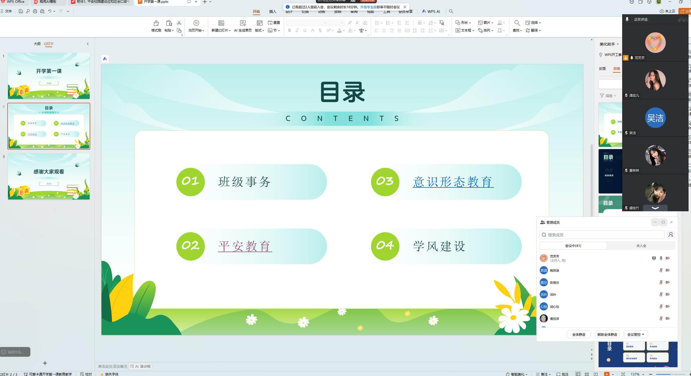The width and height of the screenshot is (691, 376).
Task: Open the 粘贴 paste dropdown arrow
Action: [173, 30]
